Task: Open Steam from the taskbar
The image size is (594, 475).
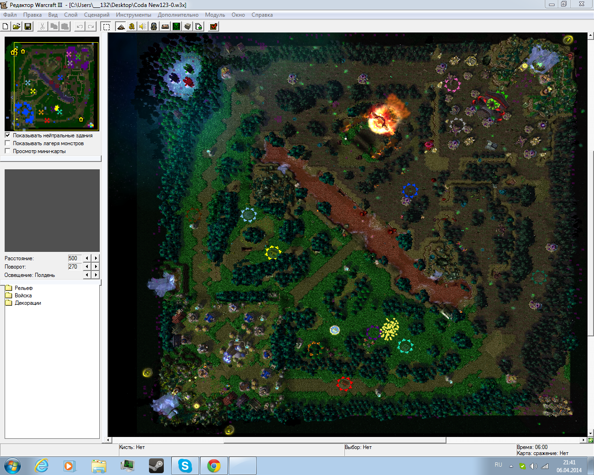Action: pyautogui.click(x=156, y=466)
